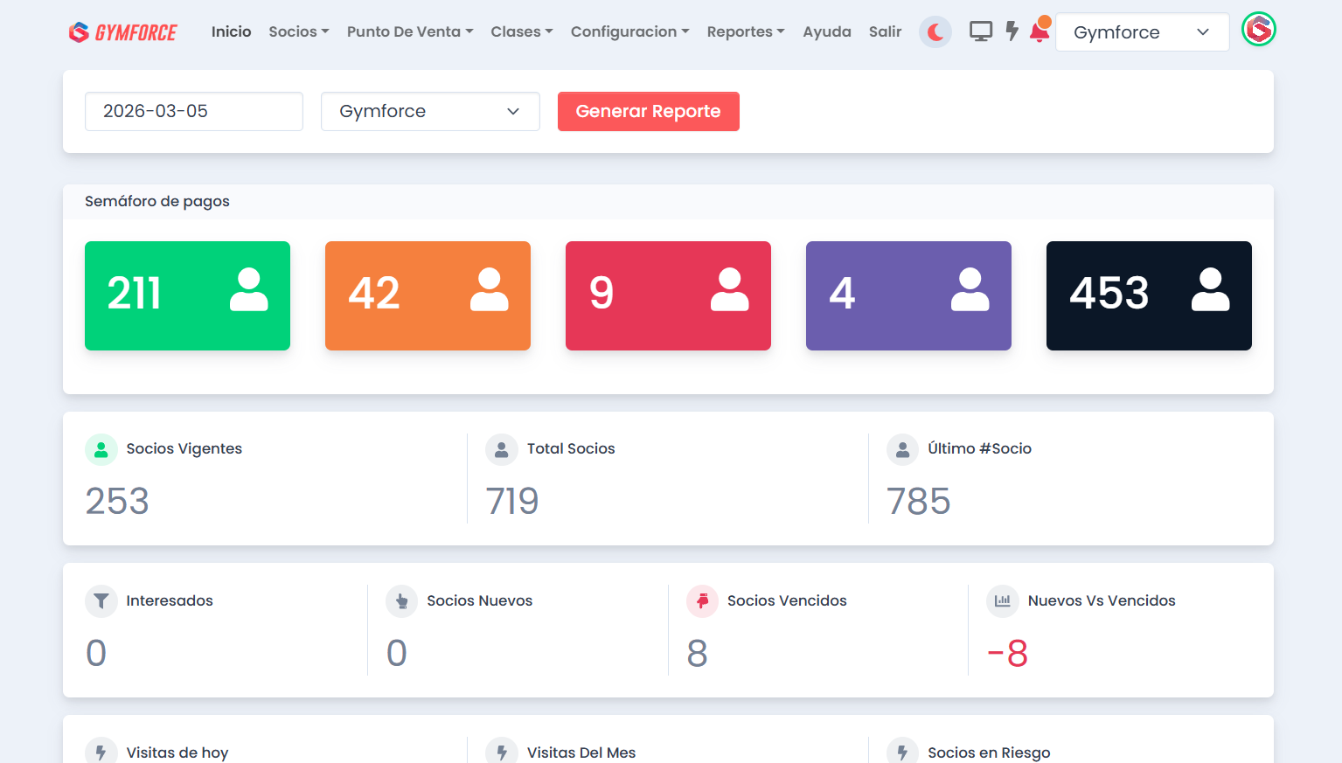Image resolution: width=1342 pixels, height=763 pixels.
Task: Open the Gymforce location selector dropdown
Action: pyautogui.click(x=1142, y=31)
